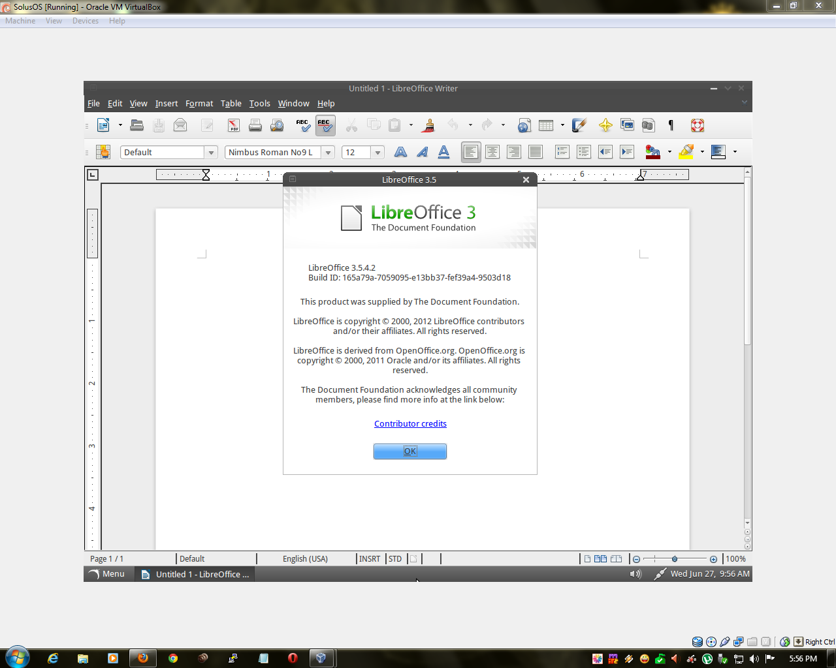Open Page Preview magnifier icon
This screenshot has width=836, height=668.
point(277,125)
